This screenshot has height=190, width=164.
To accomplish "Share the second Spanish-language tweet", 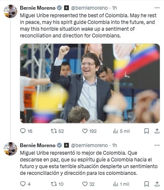I will pyautogui.click(x=157, y=184).
